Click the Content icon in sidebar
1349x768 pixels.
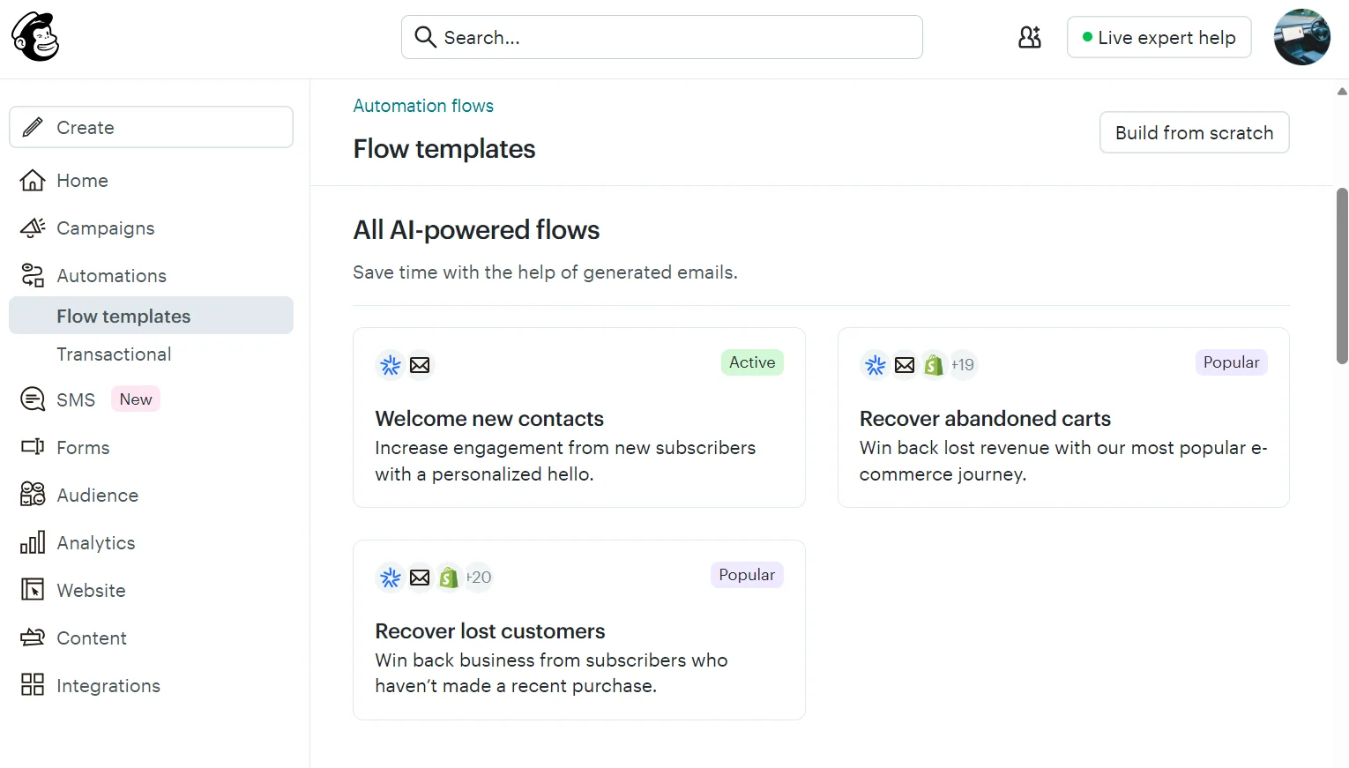[33, 638]
